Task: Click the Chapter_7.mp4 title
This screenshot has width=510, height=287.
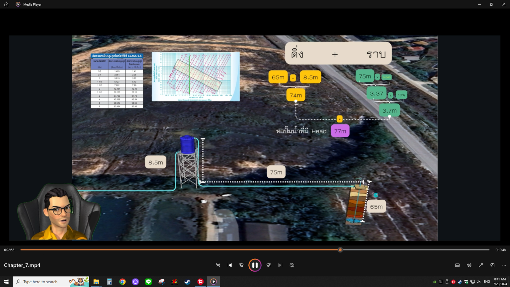Action: pos(22,265)
